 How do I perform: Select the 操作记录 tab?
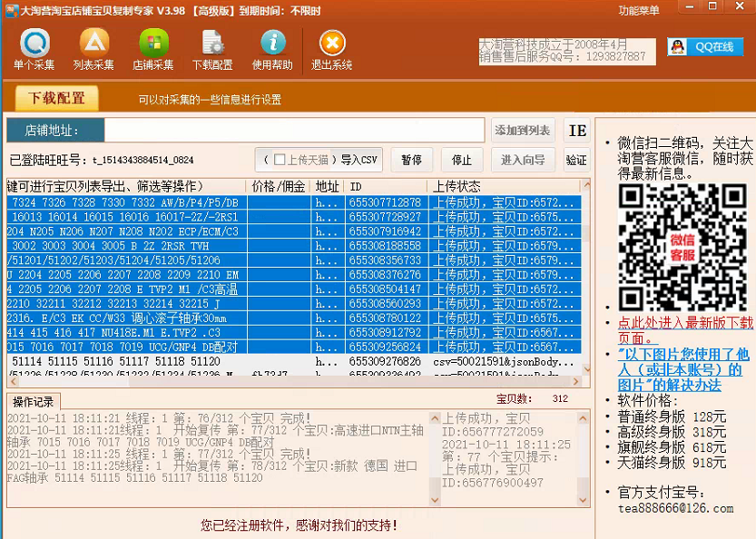(x=34, y=402)
